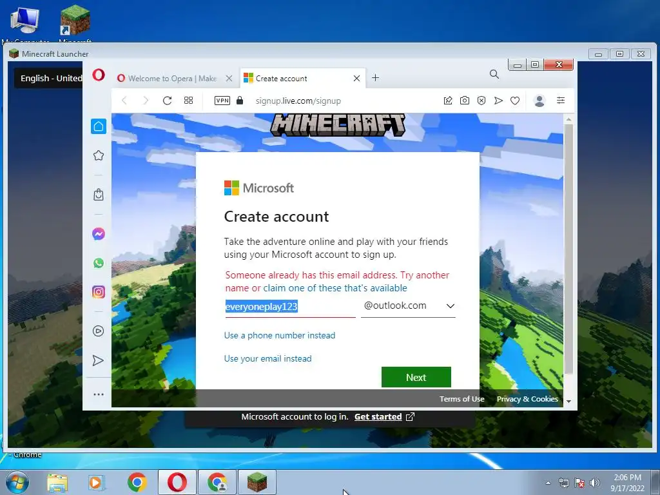The image size is (660, 495).
Task: Open sidebar three-dot setup menu
Action: [x=99, y=394]
